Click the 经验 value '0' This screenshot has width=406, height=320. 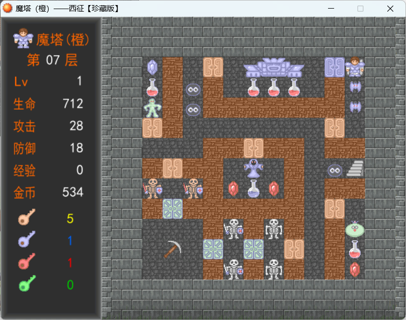(80, 170)
